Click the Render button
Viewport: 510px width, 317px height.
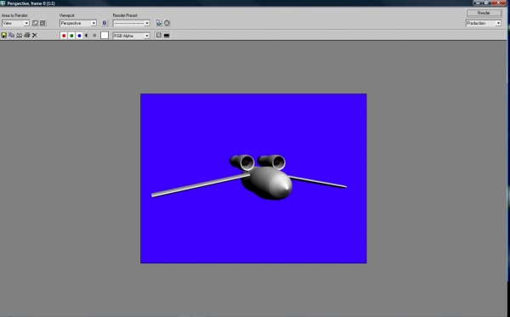click(484, 13)
